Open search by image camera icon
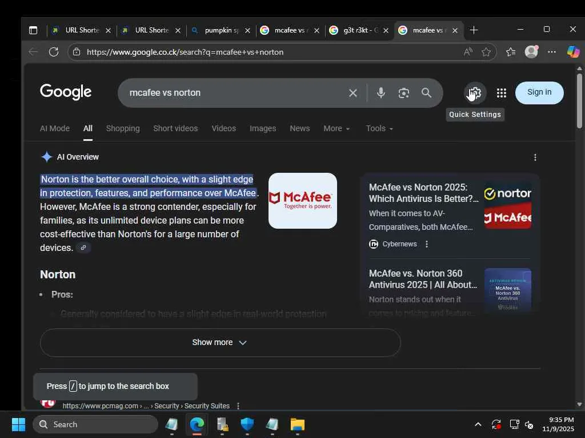The image size is (585, 438). (404, 93)
